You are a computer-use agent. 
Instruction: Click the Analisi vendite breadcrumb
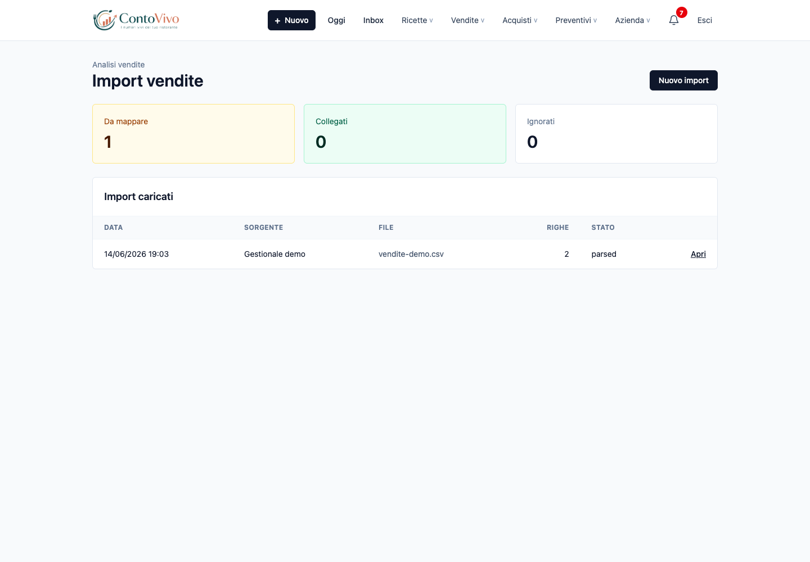click(x=119, y=65)
